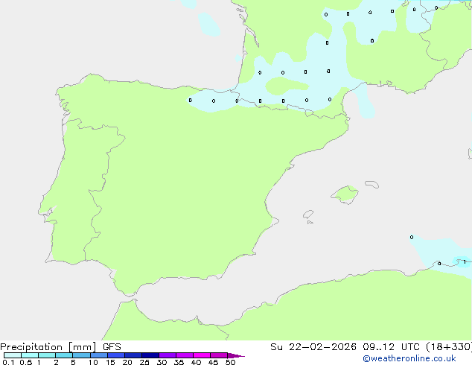This screenshot has height=365, width=472.
Task: Click the 2–5 mm legend swatch
Action: pyautogui.click(x=64, y=355)
